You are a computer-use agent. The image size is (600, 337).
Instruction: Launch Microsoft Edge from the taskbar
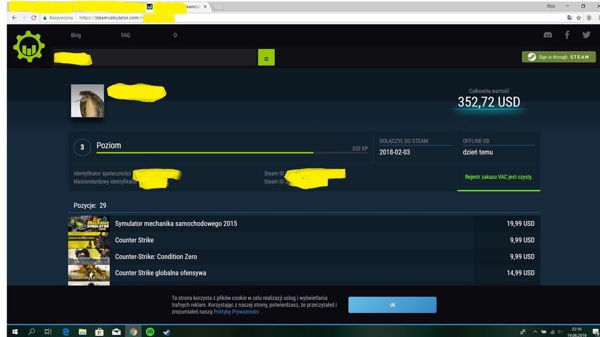click(x=66, y=332)
